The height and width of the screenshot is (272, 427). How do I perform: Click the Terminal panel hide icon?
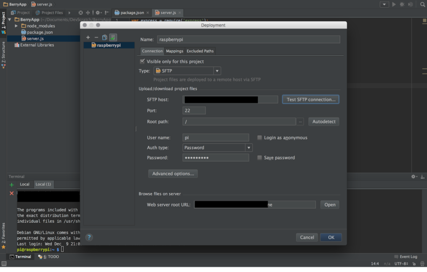[422, 177]
